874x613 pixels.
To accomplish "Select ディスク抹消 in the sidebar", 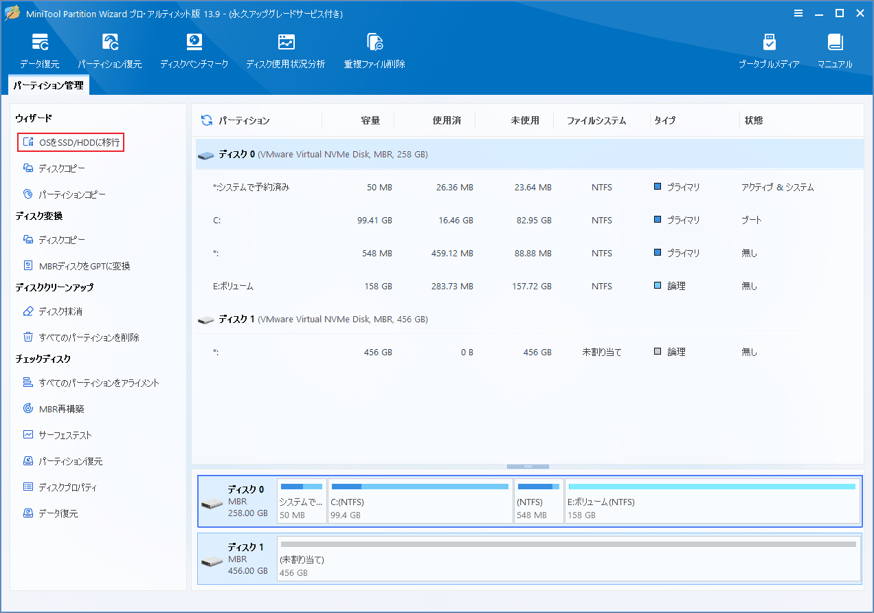I will 52,311.
